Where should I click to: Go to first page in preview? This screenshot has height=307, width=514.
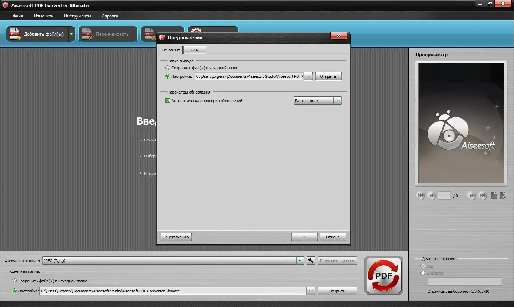coord(420,196)
